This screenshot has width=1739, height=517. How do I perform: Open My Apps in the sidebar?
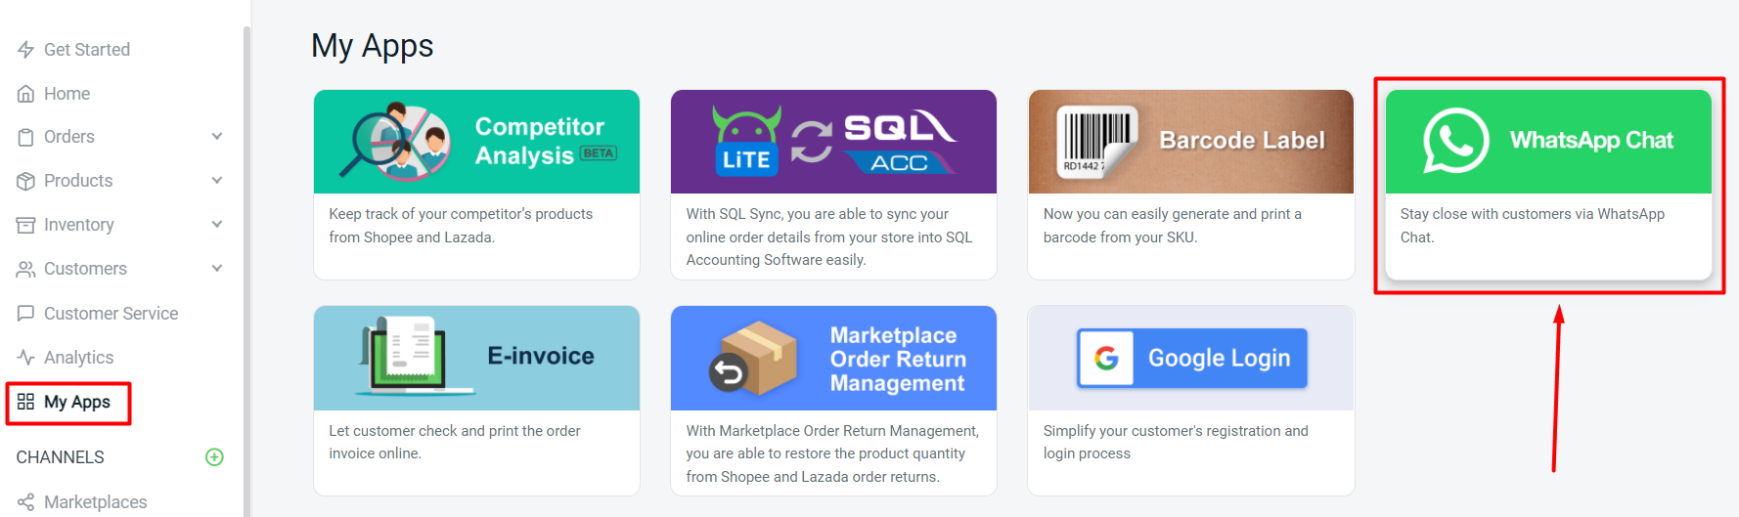(x=76, y=402)
